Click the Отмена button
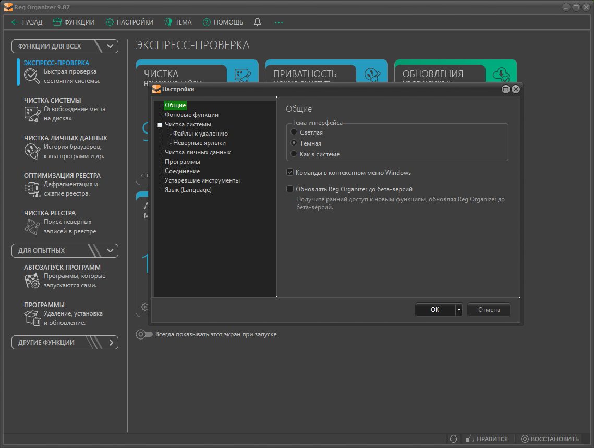 (x=489, y=310)
